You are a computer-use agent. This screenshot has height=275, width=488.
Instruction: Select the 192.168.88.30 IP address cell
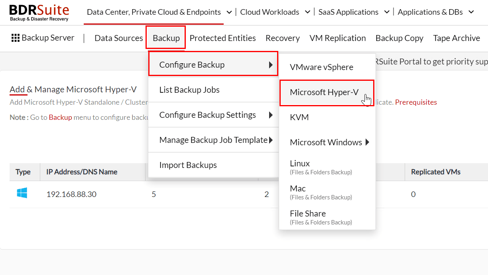(71, 194)
